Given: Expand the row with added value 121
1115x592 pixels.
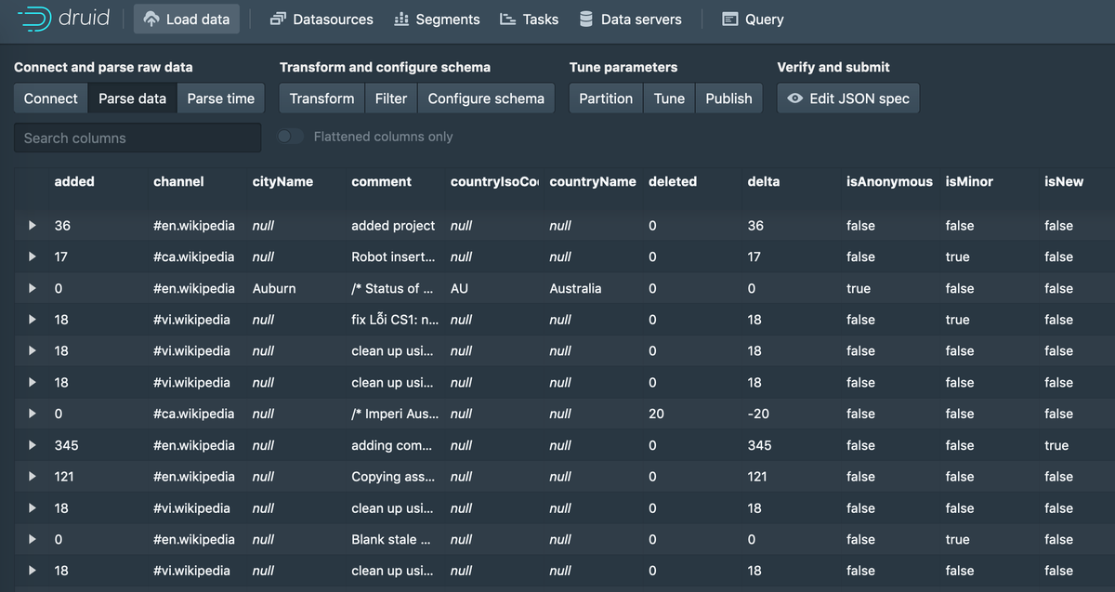Looking at the screenshot, I should [33, 477].
